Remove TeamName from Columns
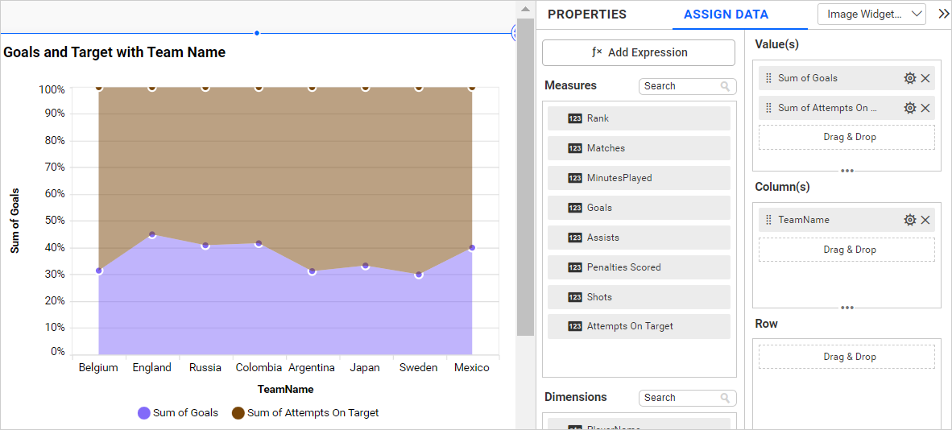Screen dimensions: 952x430 click(x=925, y=220)
